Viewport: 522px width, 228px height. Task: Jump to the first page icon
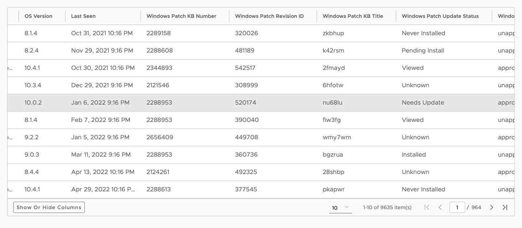427,207
